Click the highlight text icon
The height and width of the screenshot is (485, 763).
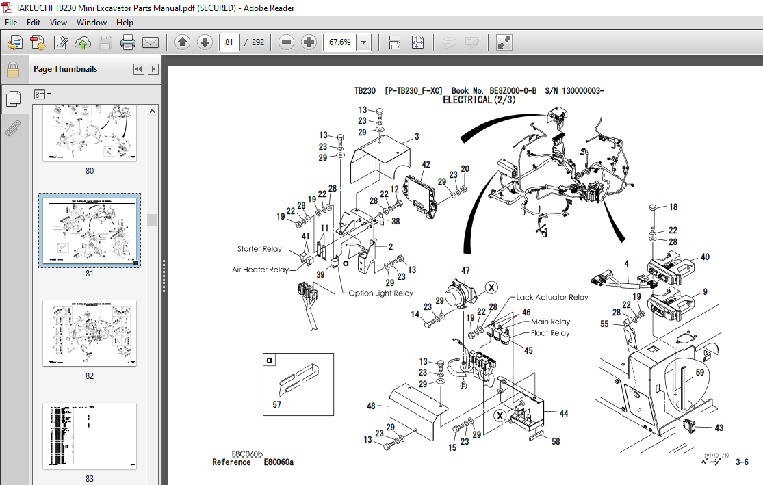coord(471,43)
